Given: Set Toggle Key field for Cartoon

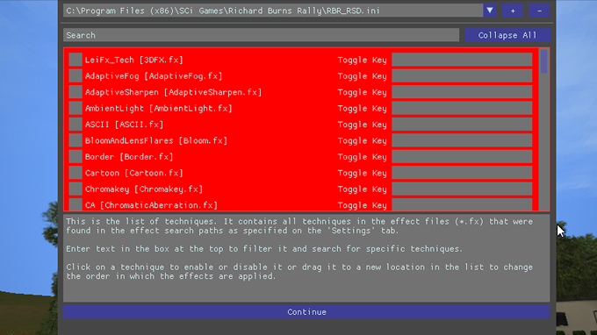Looking at the screenshot, I should [462, 173].
